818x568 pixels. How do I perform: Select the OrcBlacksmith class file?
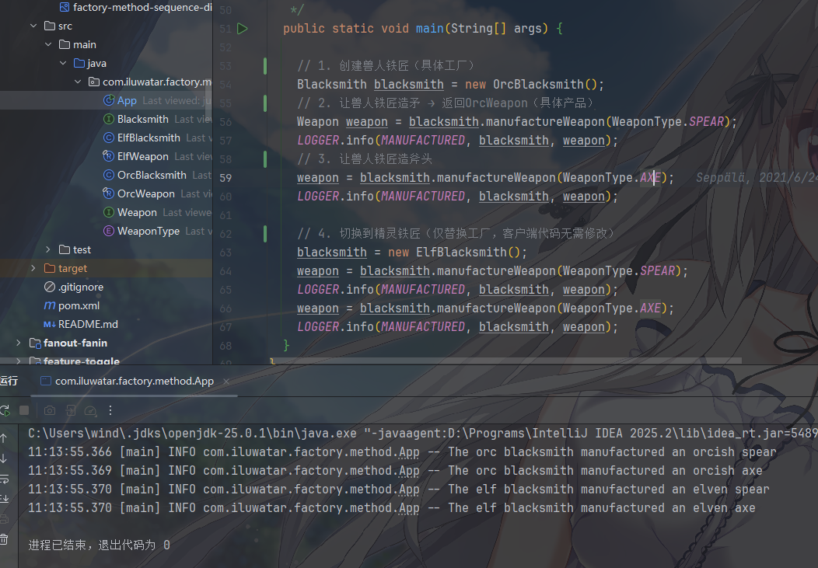[151, 175]
